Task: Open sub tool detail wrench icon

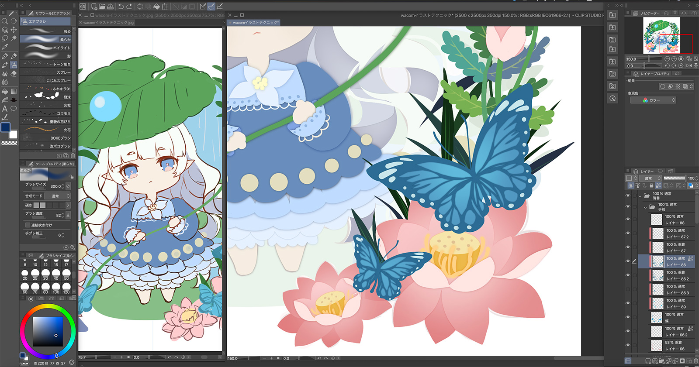Action: click(x=73, y=247)
